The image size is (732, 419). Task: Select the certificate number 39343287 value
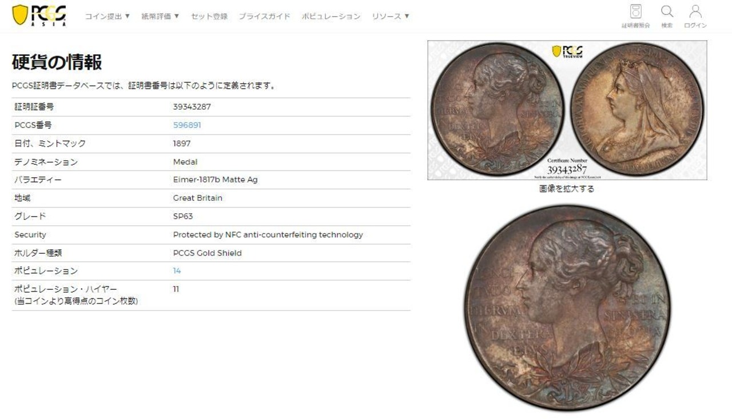192,107
